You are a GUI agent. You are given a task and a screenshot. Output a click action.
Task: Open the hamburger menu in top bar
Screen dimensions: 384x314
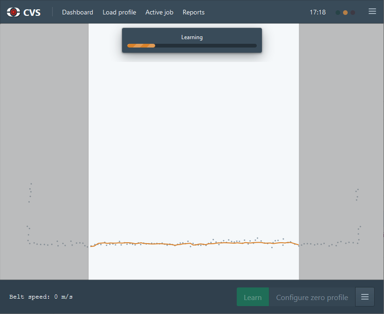pos(372,11)
